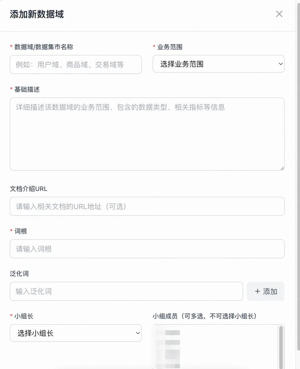Focus the 基础描述 text area

[147, 134]
